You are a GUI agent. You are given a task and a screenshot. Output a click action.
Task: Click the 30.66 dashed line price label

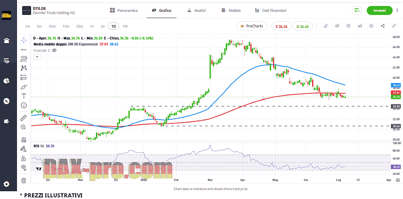[395, 126]
